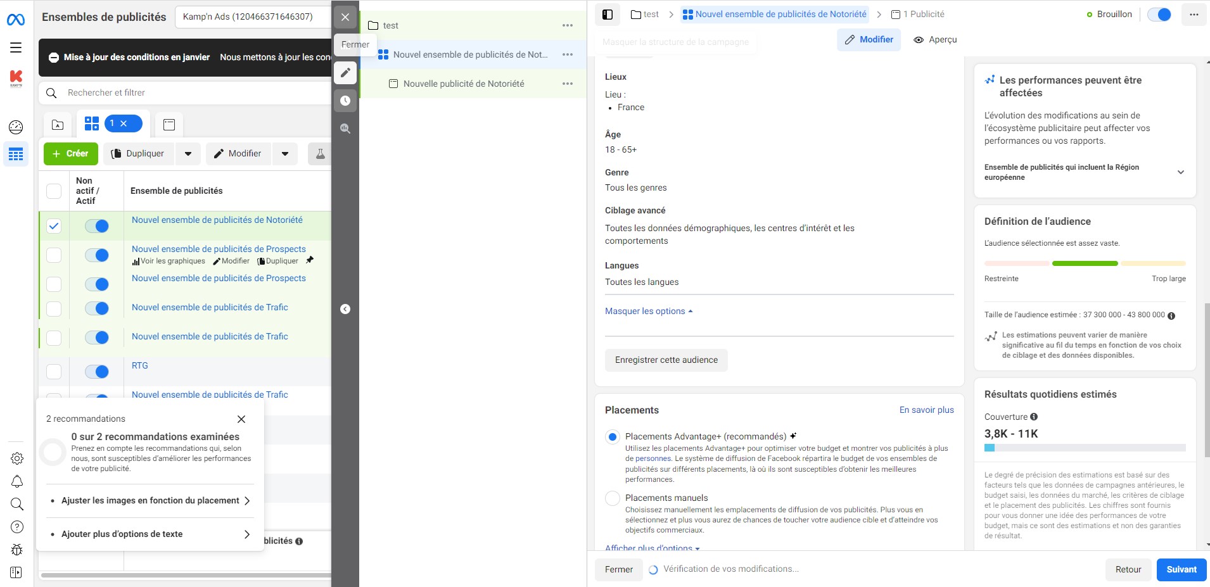Toggle the first Prospects ad set switch

coord(97,255)
